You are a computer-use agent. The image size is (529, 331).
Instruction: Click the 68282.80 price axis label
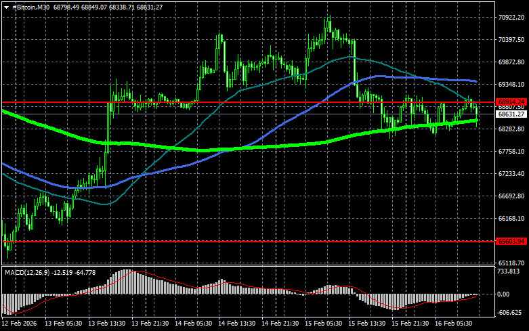pos(511,129)
